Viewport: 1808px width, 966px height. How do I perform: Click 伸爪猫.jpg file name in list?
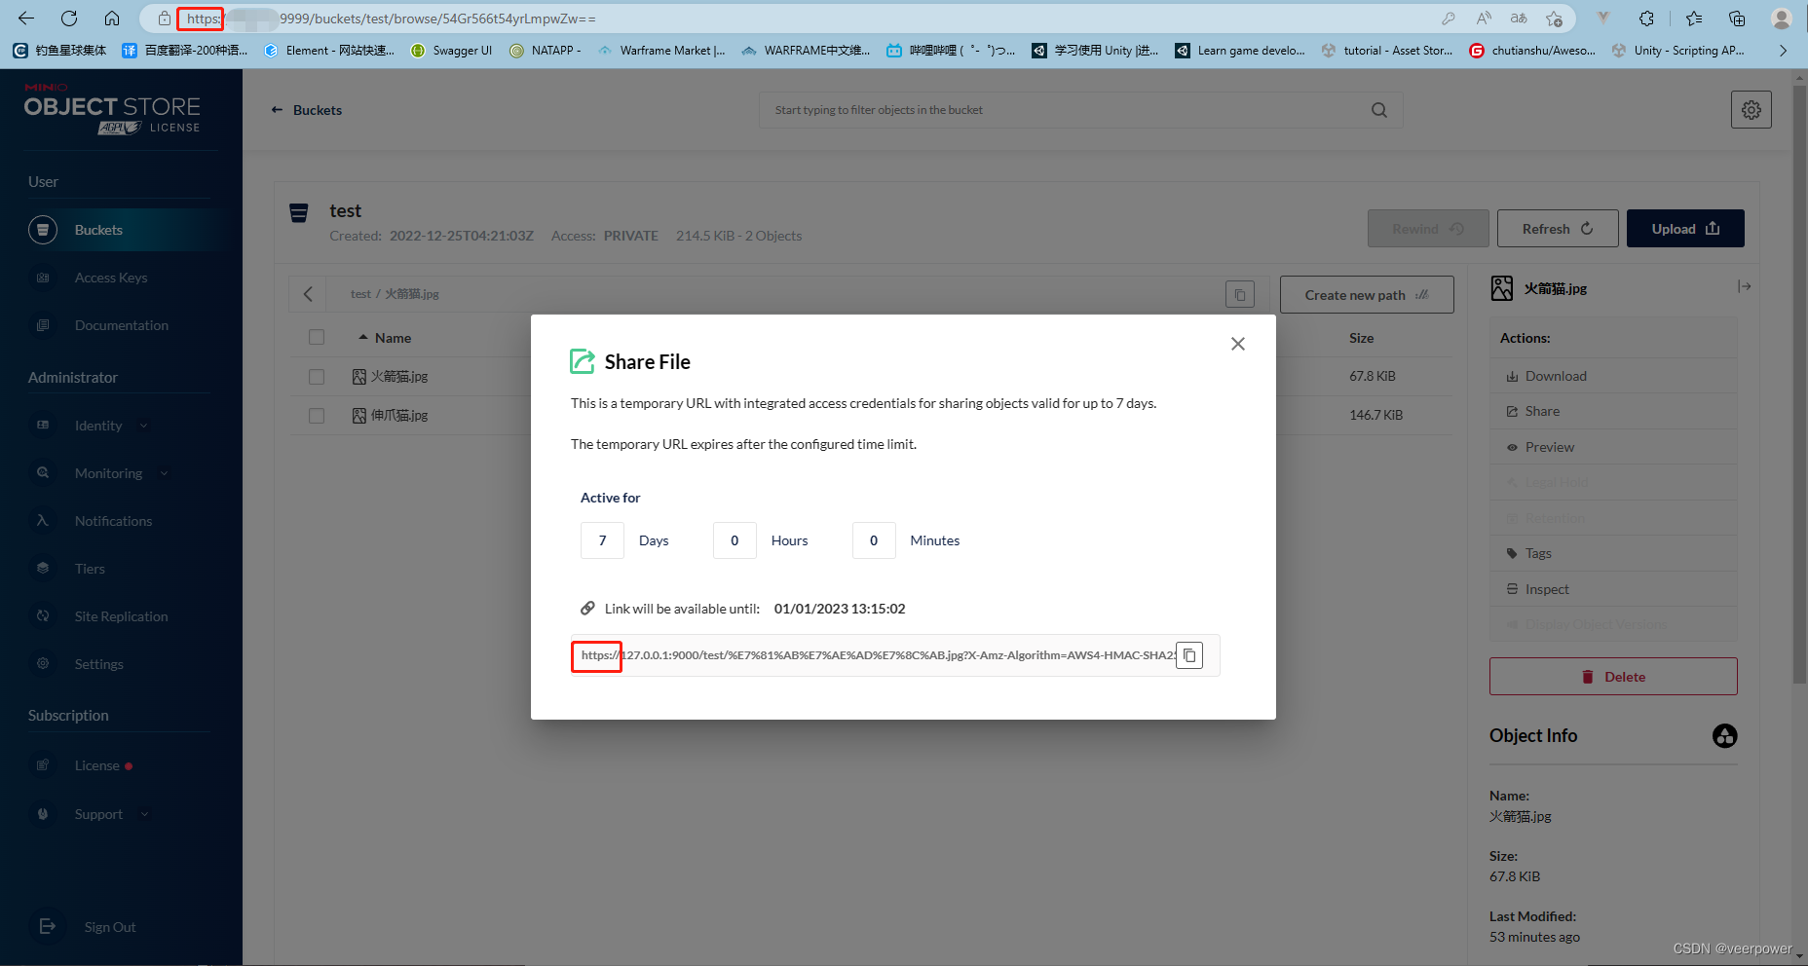[x=398, y=416]
